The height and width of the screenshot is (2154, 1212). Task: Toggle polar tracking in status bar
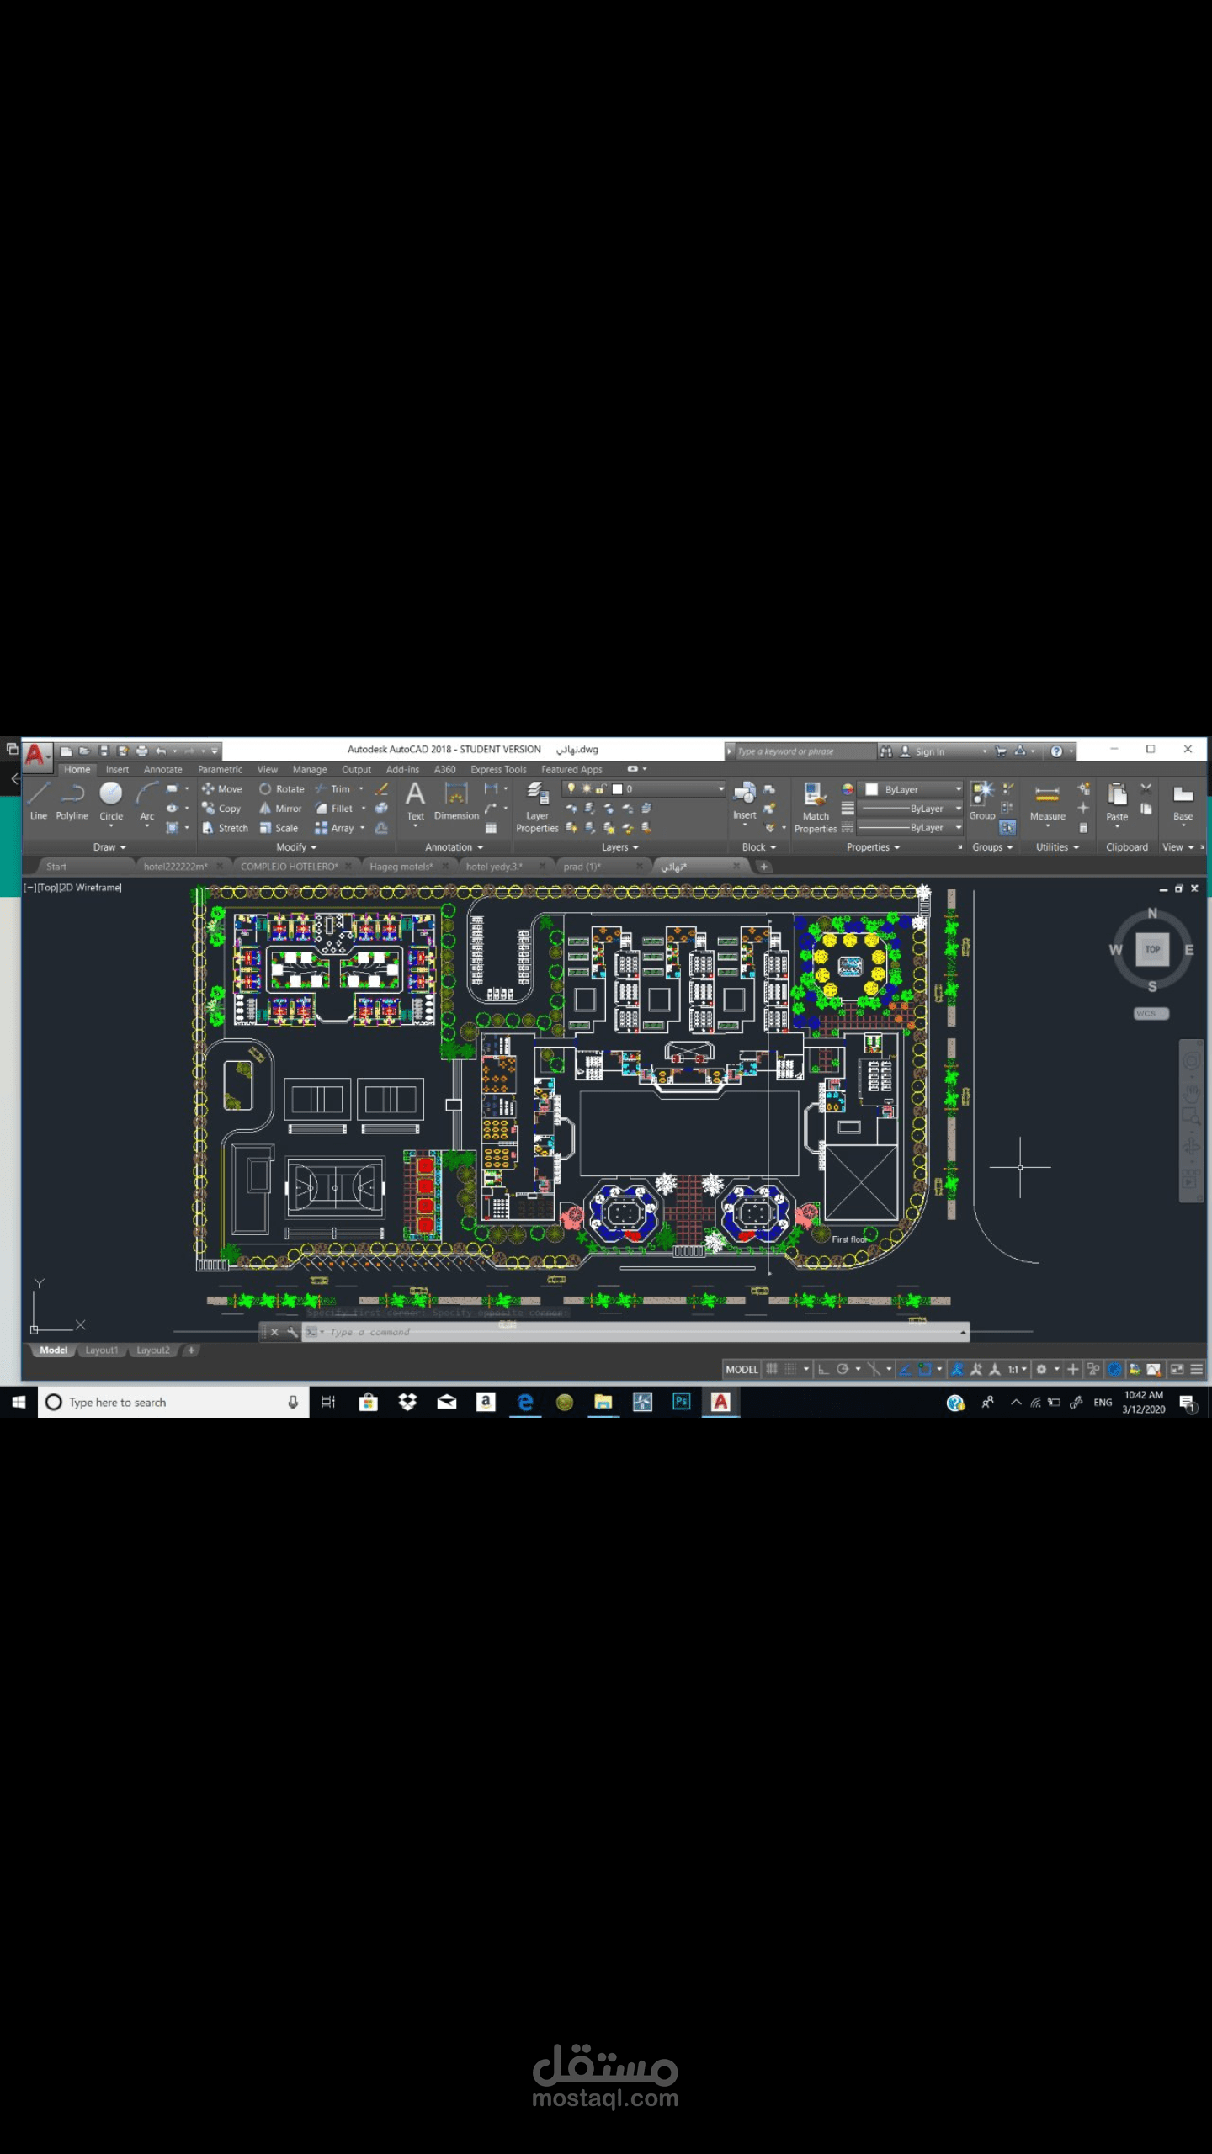point(843,1369)
